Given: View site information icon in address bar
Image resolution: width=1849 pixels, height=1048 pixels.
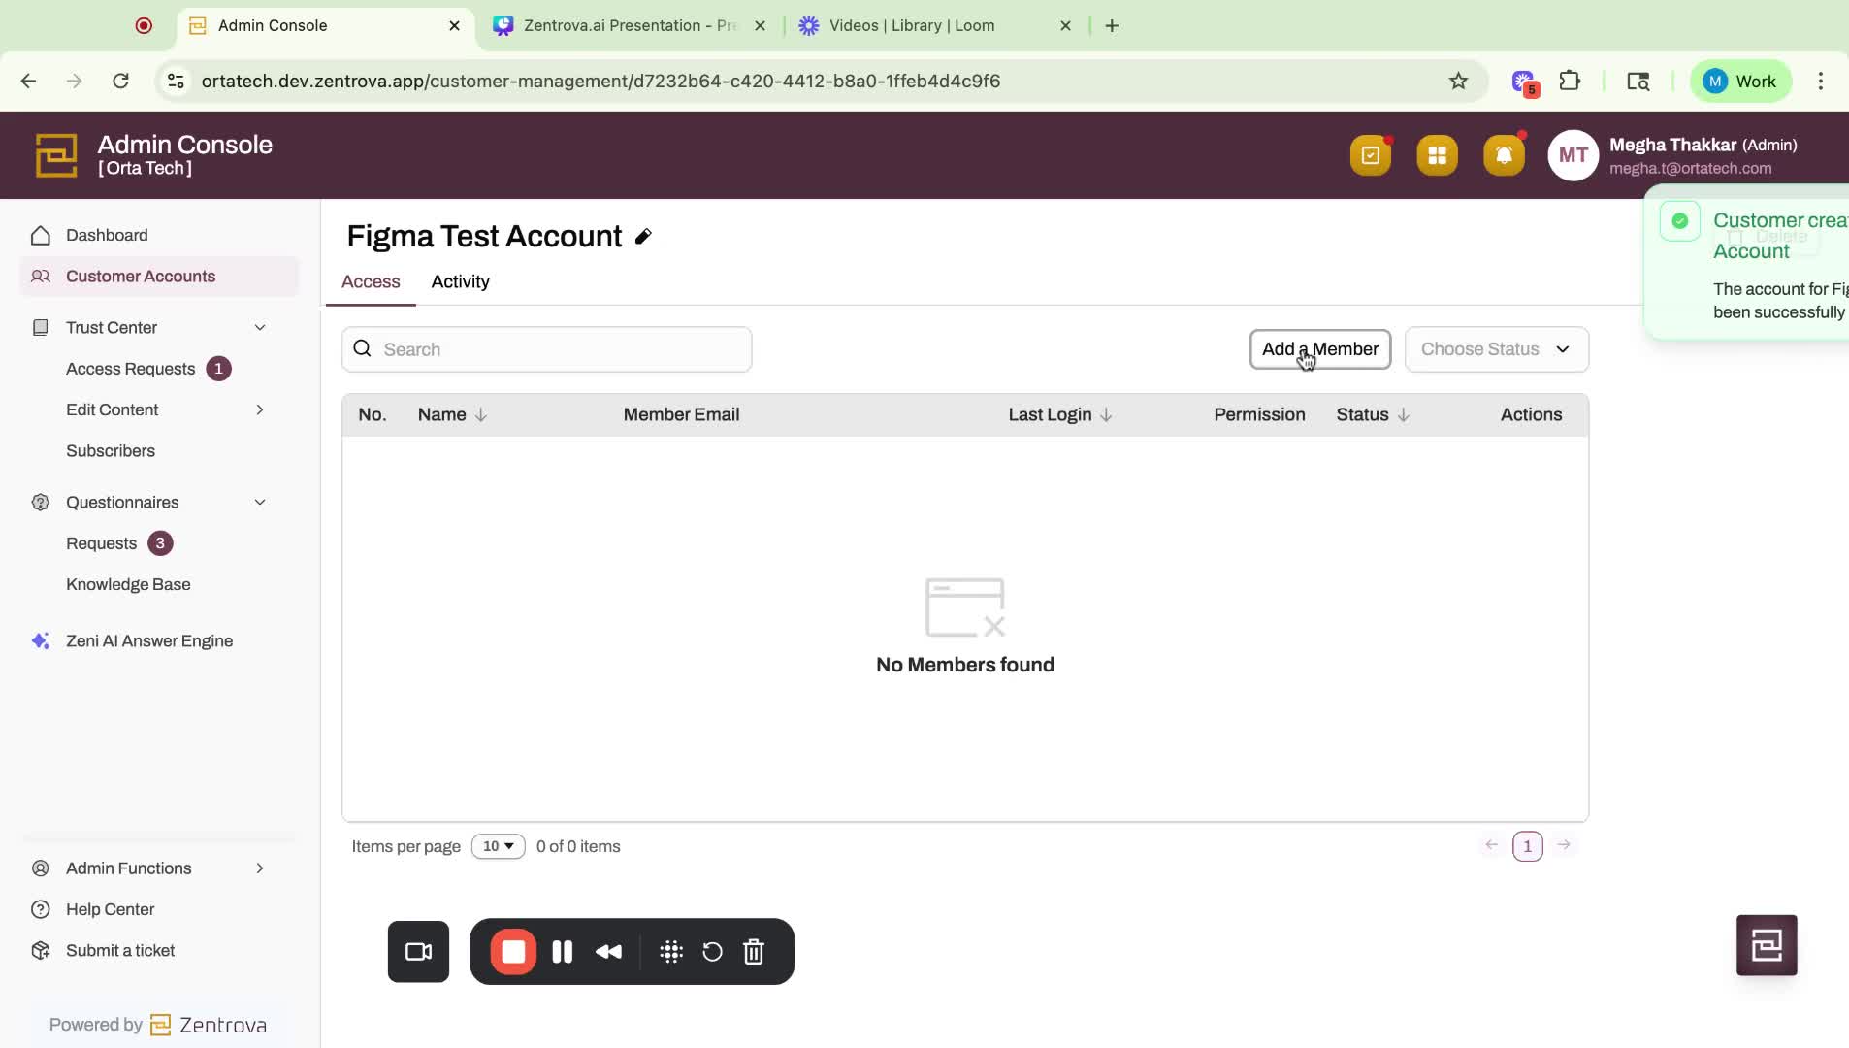Looking at the screenshot, I should click(x=176, y=81).
